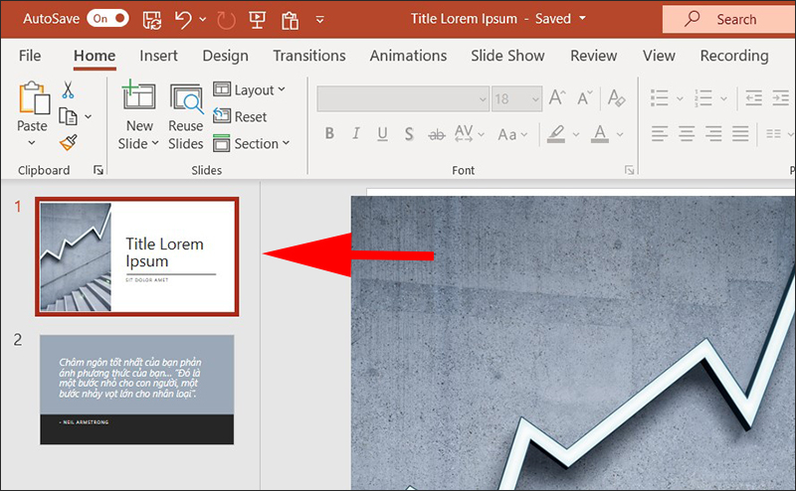Click the Save icon in title bar

[152, 19]
